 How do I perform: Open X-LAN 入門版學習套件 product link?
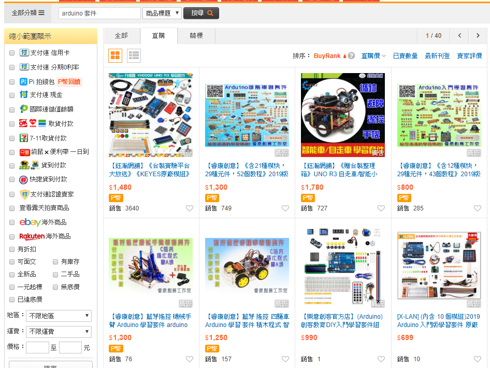click(438, 321)
